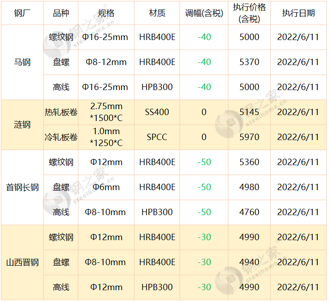
Task: Click adjustment 0 in the SS400 row
Action: point(204,112)
